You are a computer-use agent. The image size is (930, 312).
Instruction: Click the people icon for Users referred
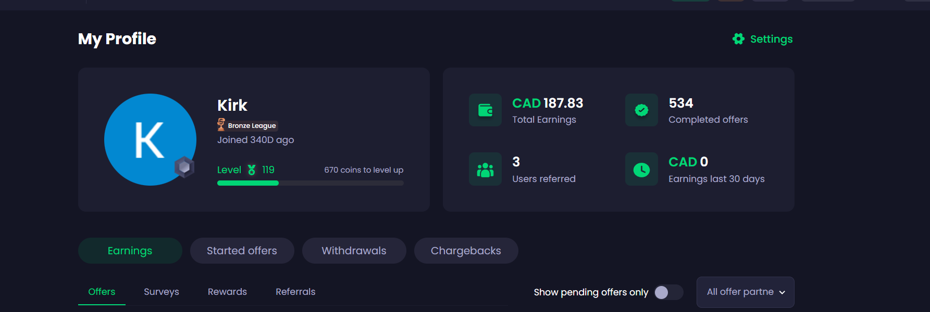[x=485, y=170]
